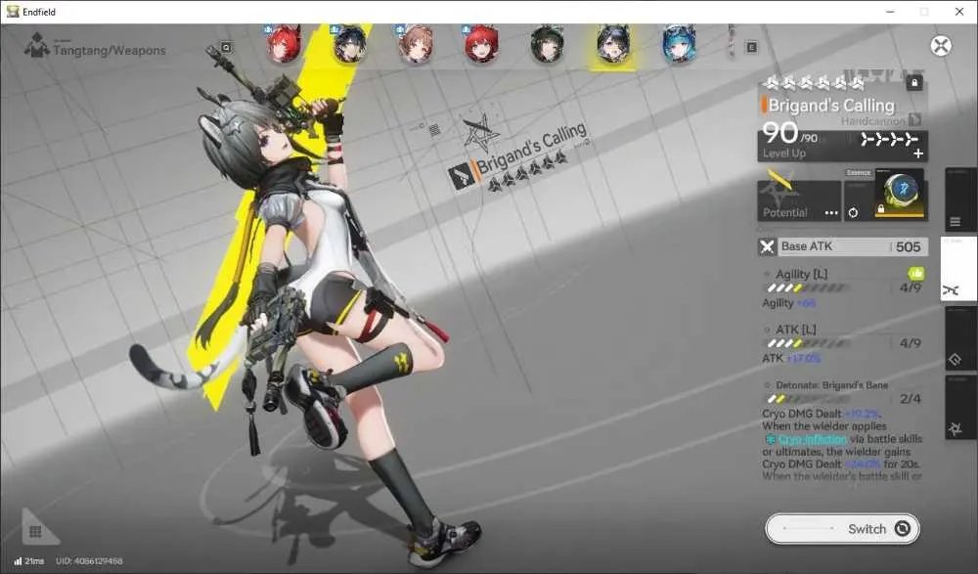Go to previous operator with Q key icon
This screenshot has height=574, width=978.
tap(226, 47)
